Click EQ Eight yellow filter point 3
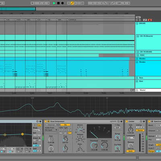 pyautogui.click(x=23, y=134)
